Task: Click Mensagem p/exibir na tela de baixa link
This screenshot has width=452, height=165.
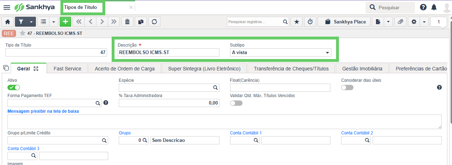Action: click(43, 111)
